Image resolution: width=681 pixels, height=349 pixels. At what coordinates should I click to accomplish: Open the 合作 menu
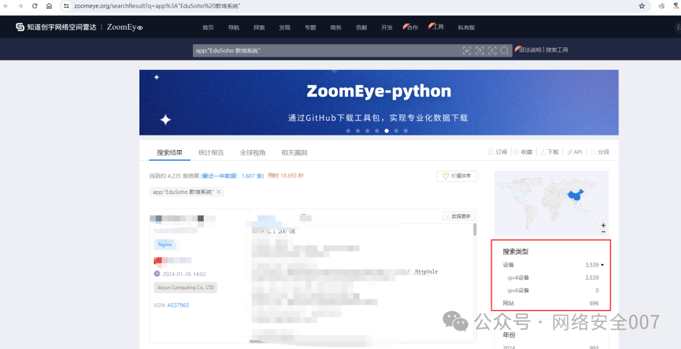[411, 27]
